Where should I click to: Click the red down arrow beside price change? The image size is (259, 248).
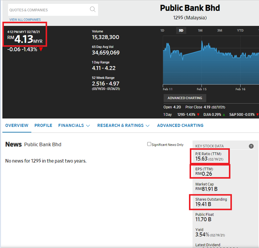(x=41, y=50)
